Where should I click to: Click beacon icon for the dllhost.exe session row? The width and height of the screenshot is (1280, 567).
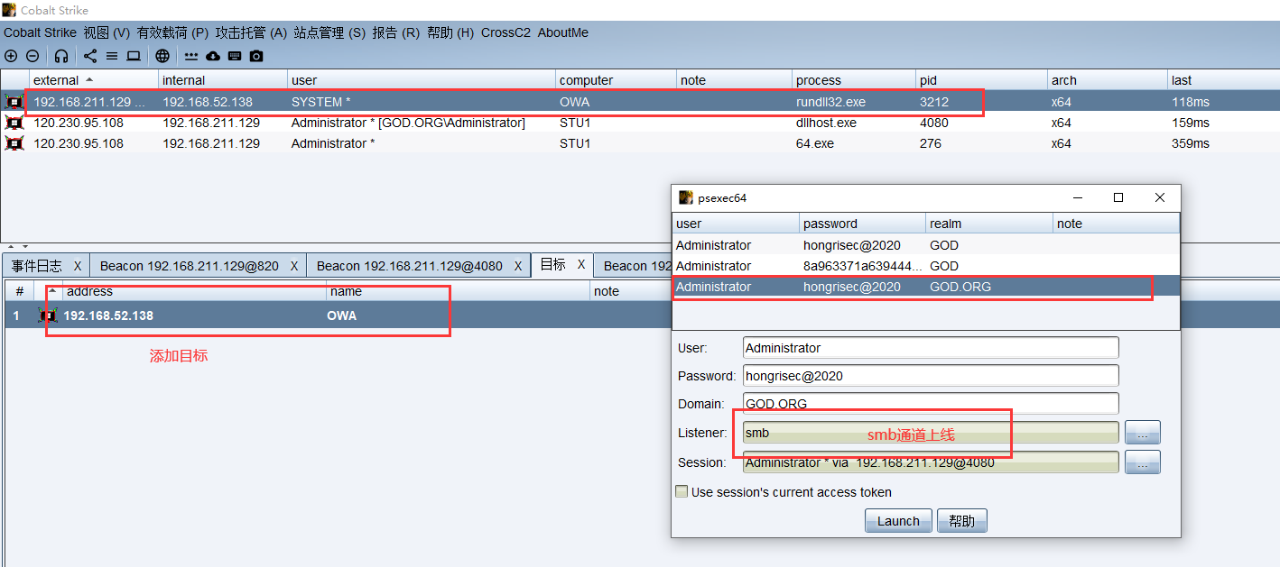[14, 123]
